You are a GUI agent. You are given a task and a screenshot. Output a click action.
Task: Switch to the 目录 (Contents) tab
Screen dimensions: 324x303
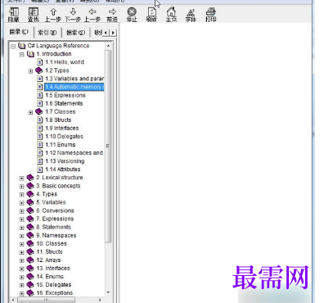(x=19, y=32)
